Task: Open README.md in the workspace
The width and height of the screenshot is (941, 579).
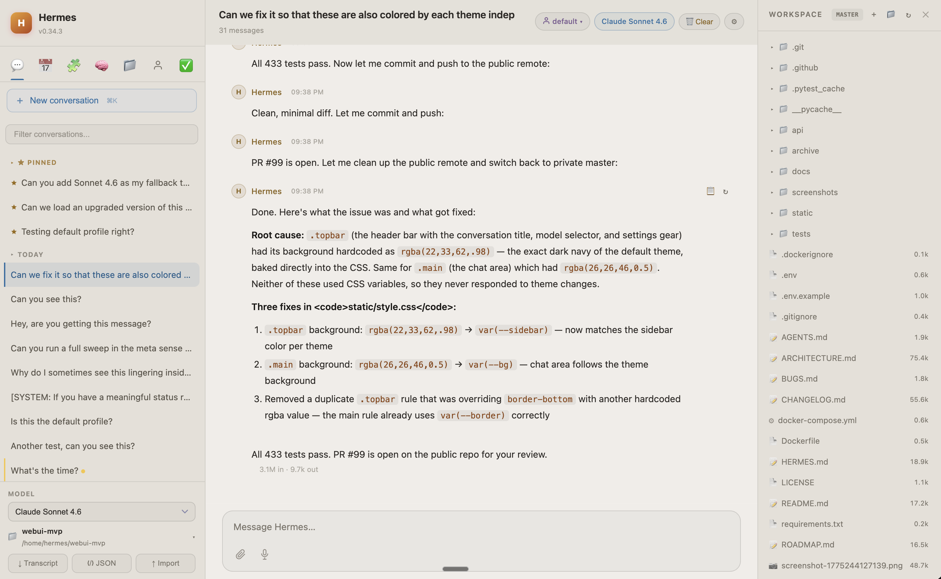Action: [804, 503]
